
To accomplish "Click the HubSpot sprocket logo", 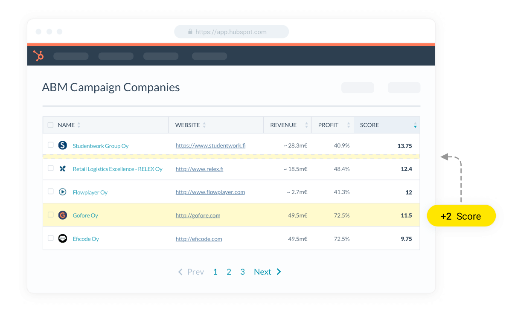I will (x=38, y=56).
